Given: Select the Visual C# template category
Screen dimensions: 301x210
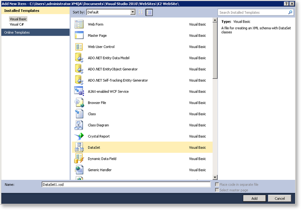Looking at the screenshot, I should 16,24.
